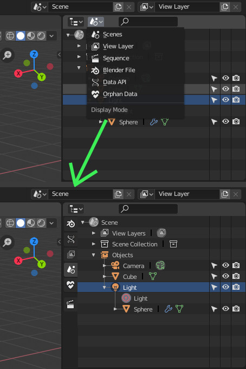Add new view layer in upper header
The height and width of the screenshot is (369, 246).
(225, 7)
